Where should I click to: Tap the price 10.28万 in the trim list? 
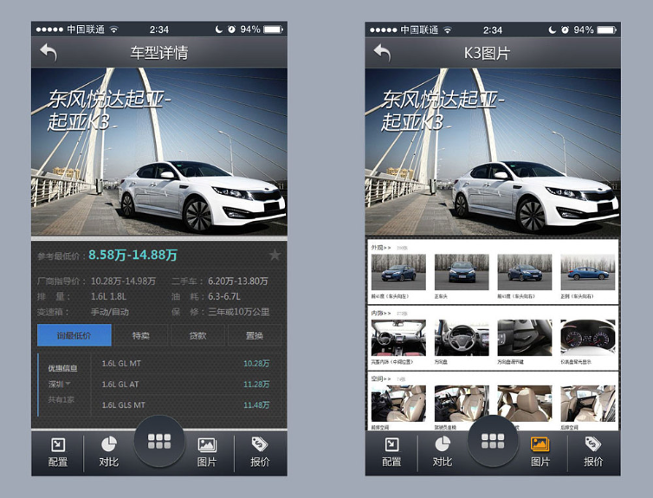(256, 364)
